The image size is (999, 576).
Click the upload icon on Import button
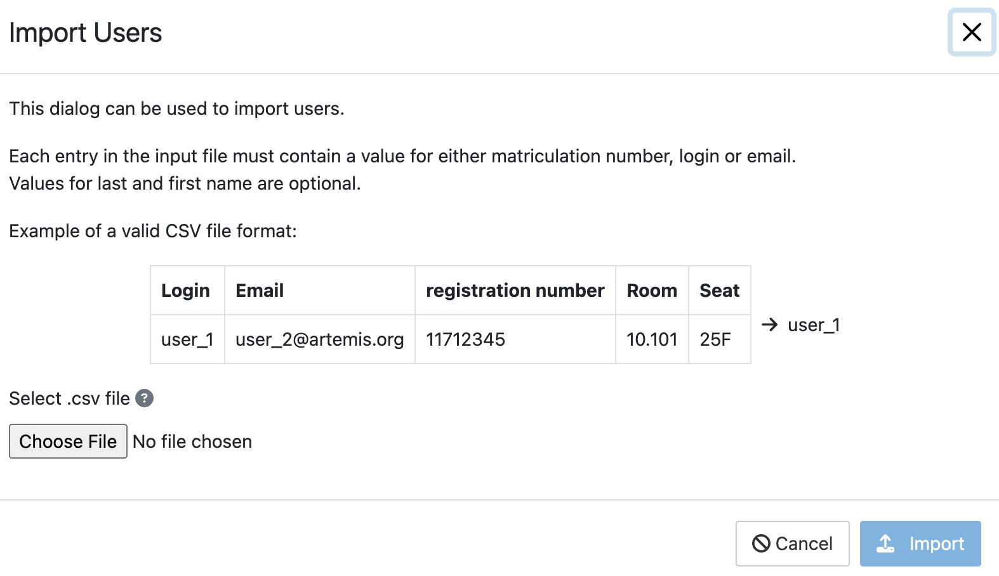[885, 544]
